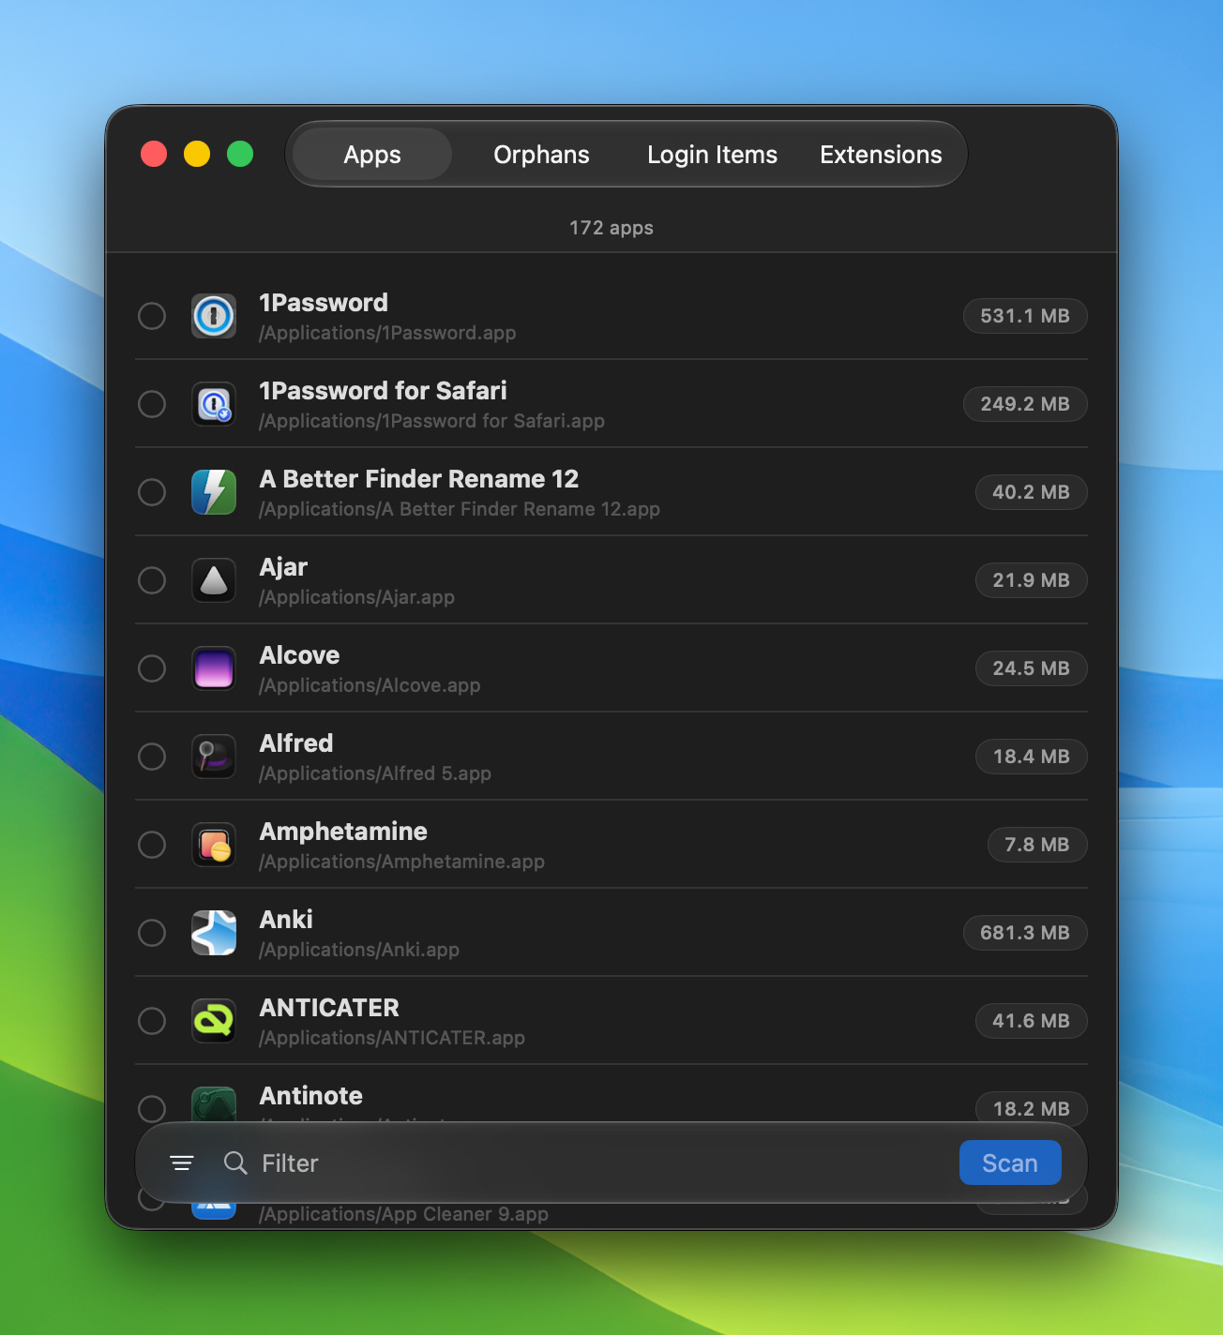1223x1335 pixels.
Task: Click the /Applications/App Cleaner 9.app path
Action: pyautogui.click(x=403, y=1214)
